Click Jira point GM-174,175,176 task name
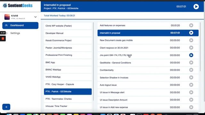The height and width of the screenshot is (115, 205). click(116, 55)
